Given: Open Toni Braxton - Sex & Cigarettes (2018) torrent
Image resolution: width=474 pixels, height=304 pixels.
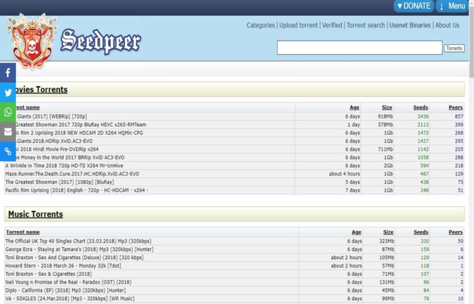Looking at the screenshot, I should pos(49,274).
